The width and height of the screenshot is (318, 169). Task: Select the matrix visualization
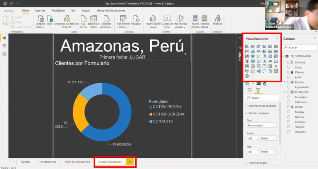[270, 66]
